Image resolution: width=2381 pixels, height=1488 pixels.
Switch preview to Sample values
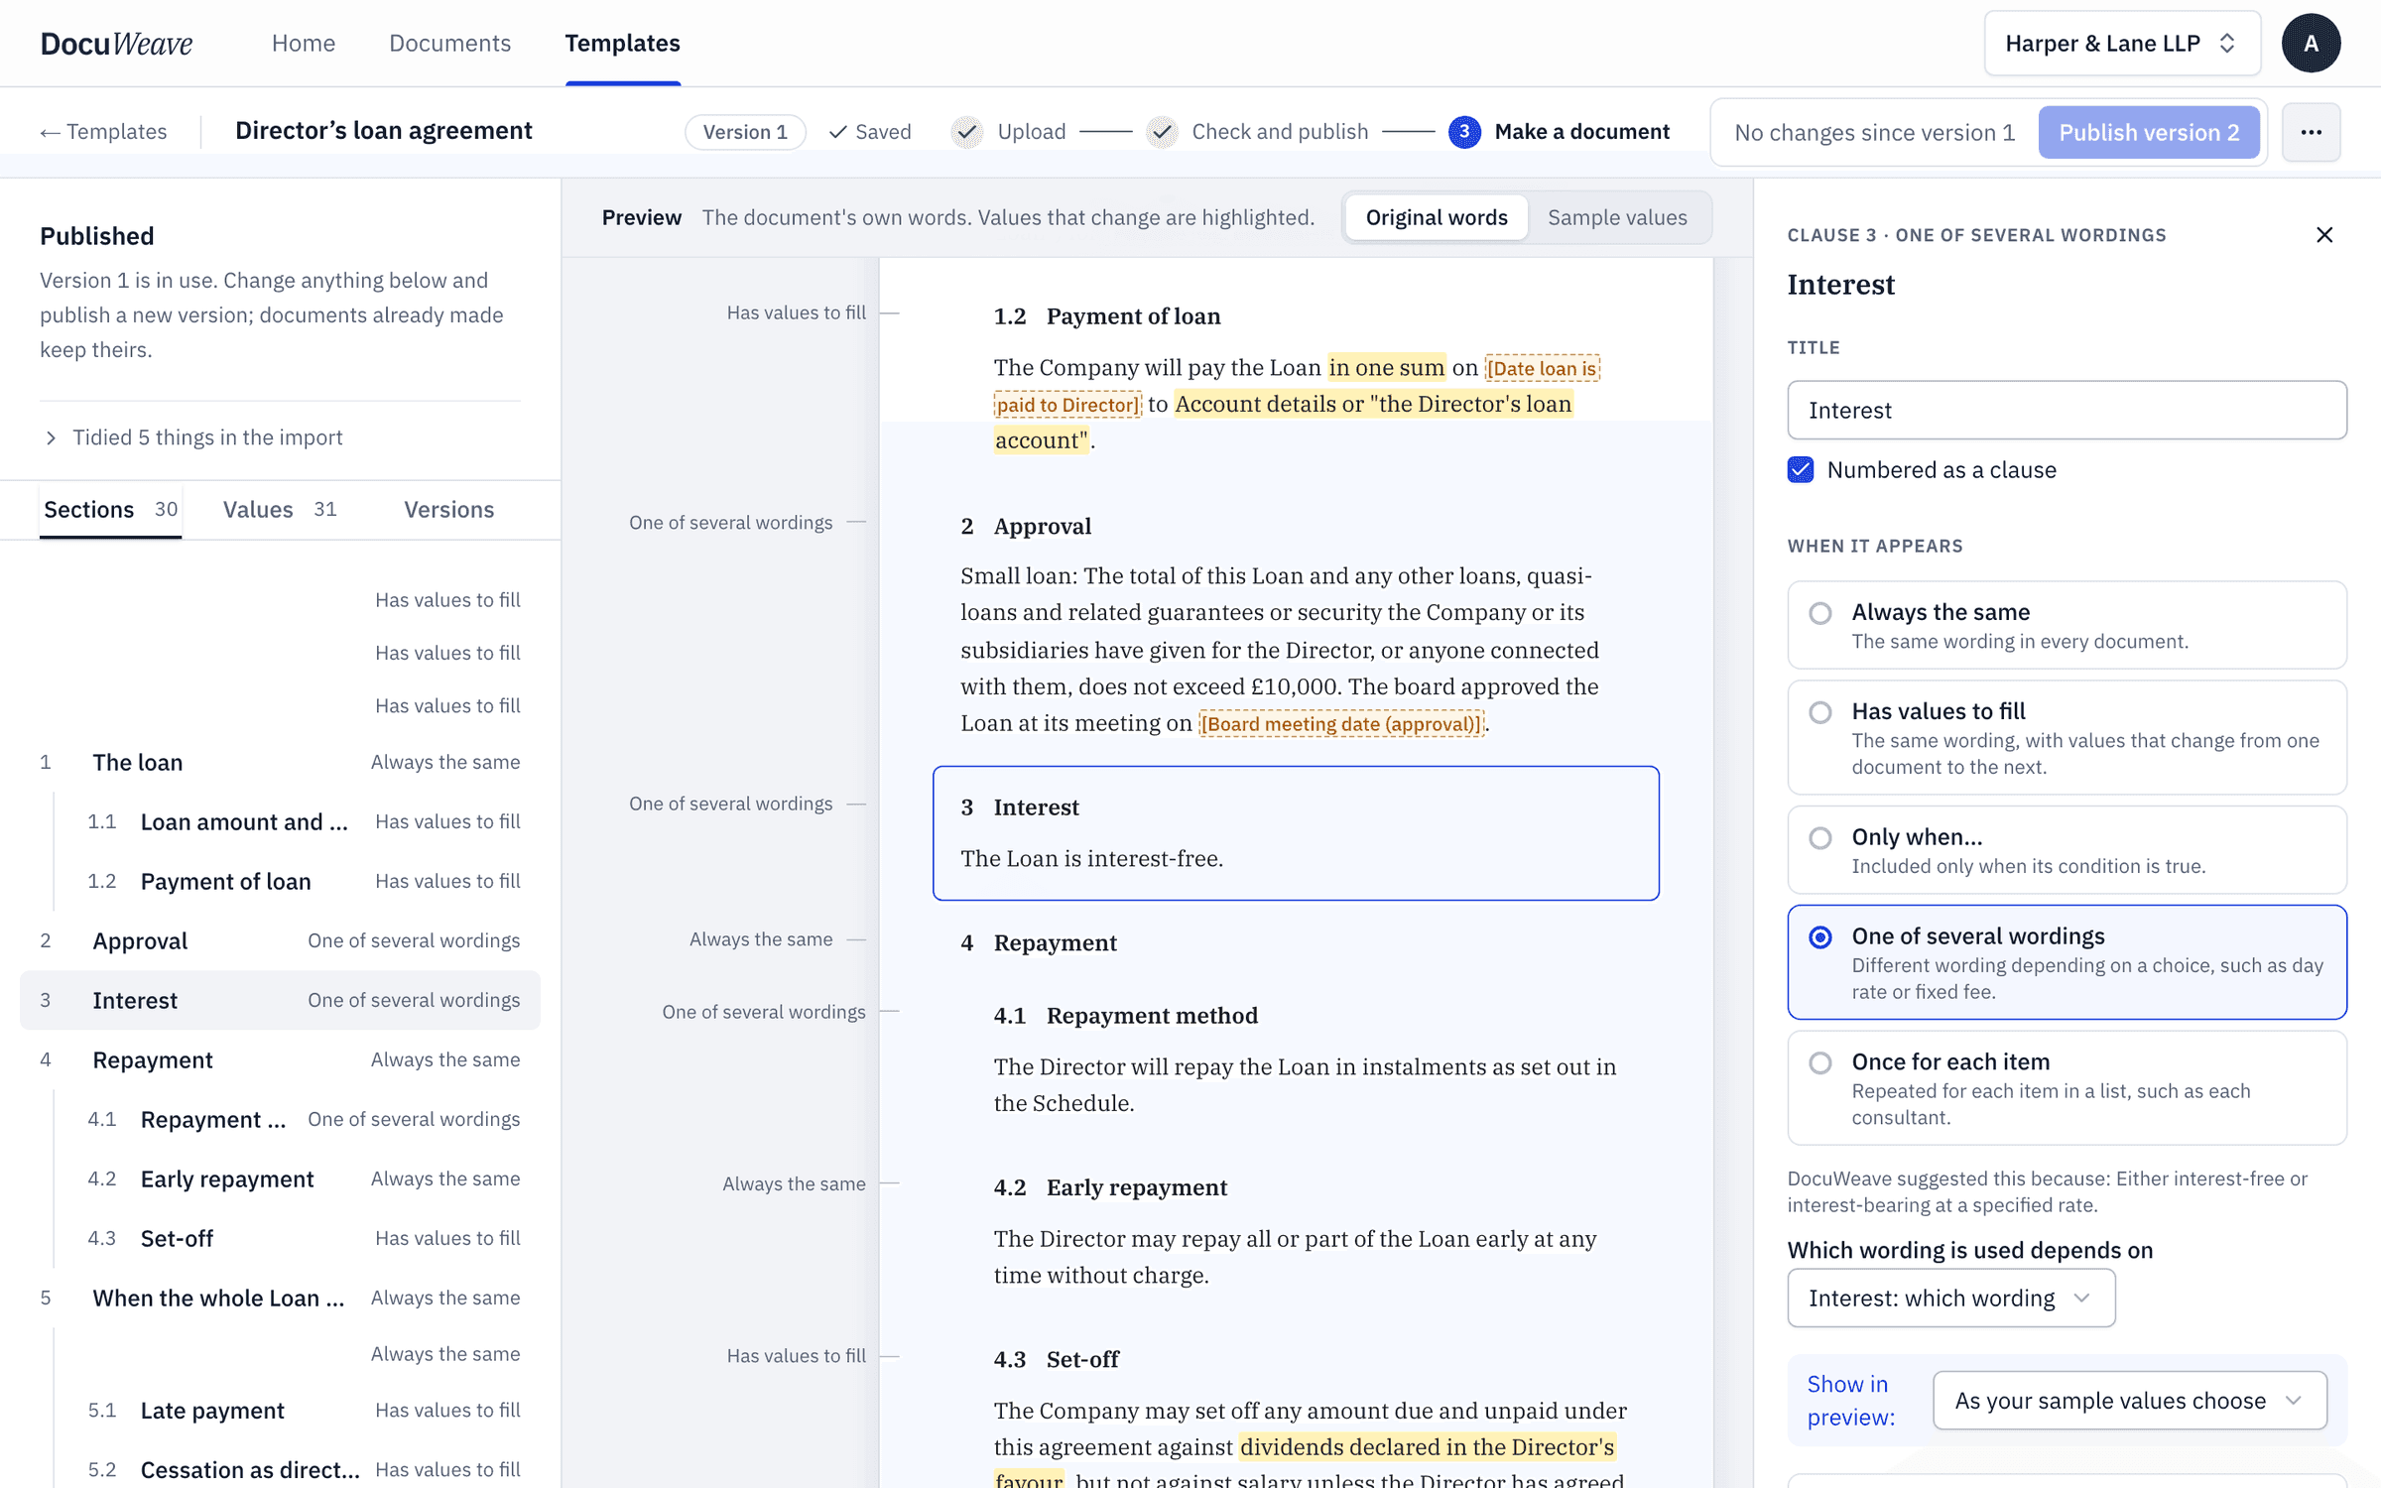(1617, 217)
